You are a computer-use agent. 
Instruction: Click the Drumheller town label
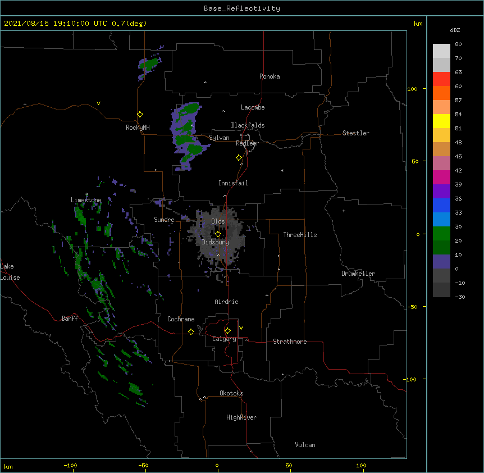point(358,274)
